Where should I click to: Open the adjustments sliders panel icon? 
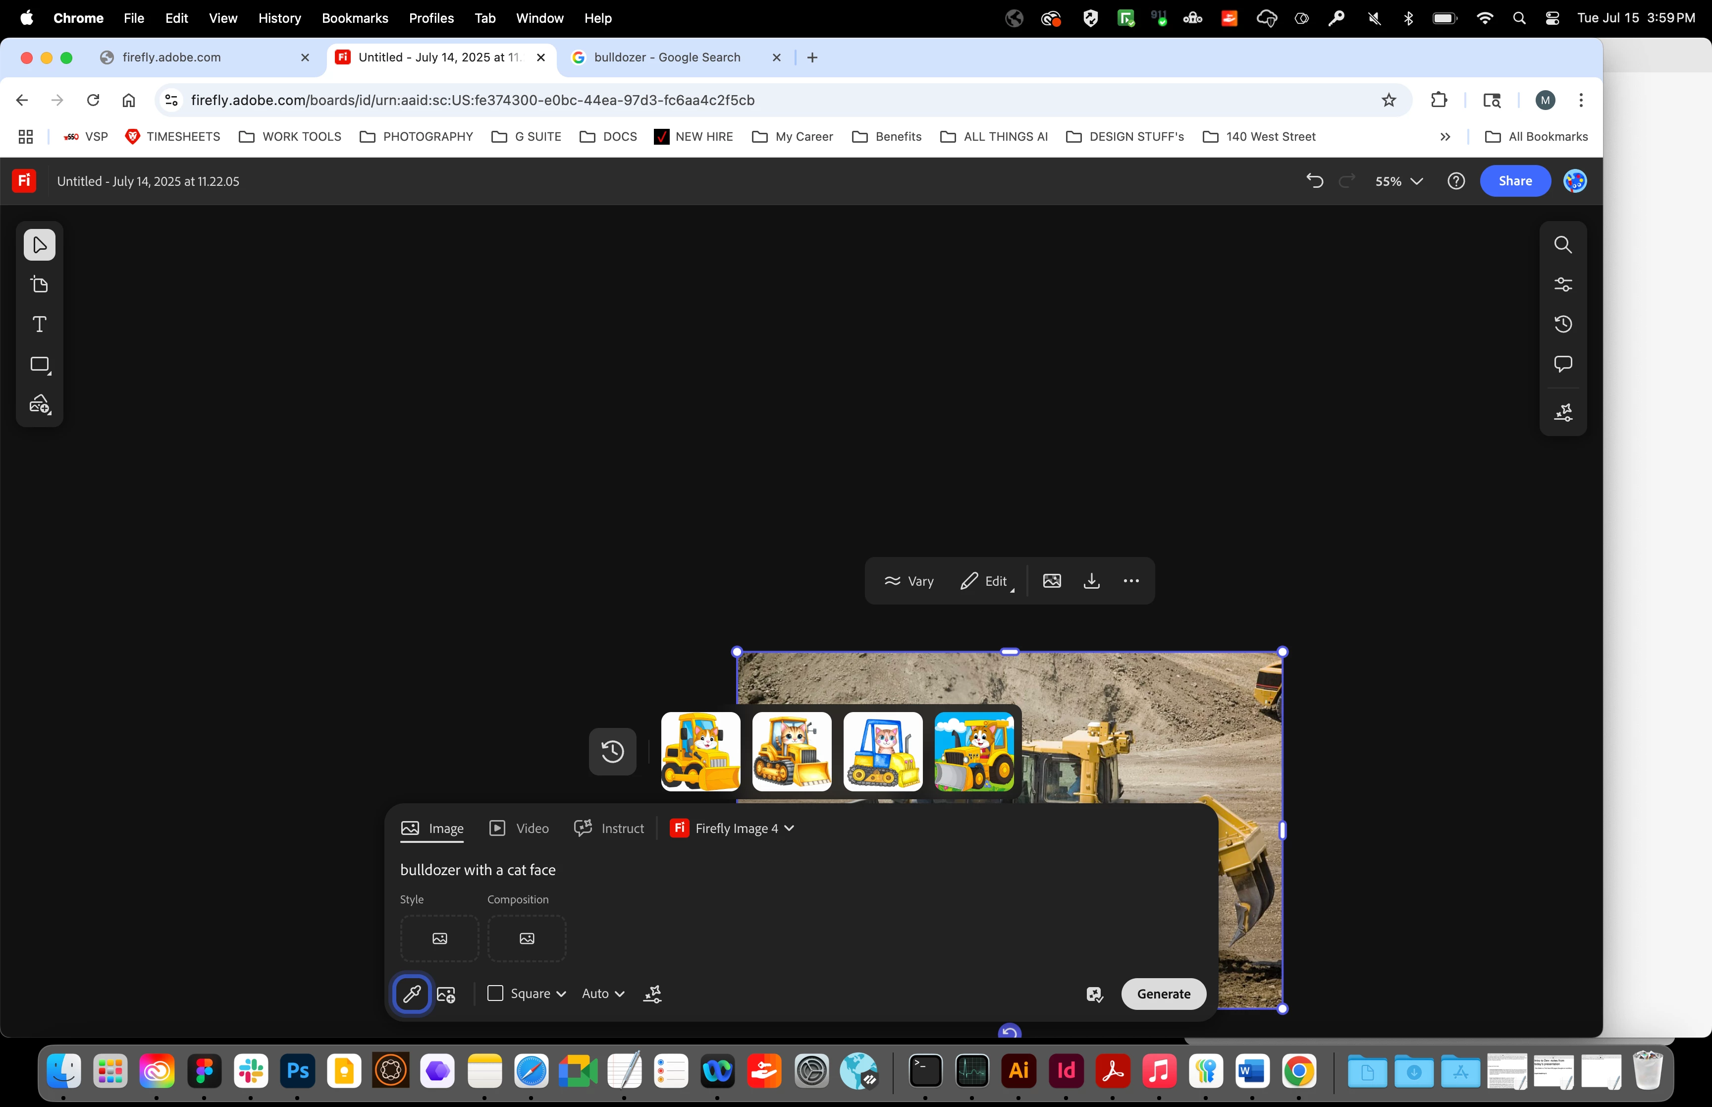pos(1562,284)
